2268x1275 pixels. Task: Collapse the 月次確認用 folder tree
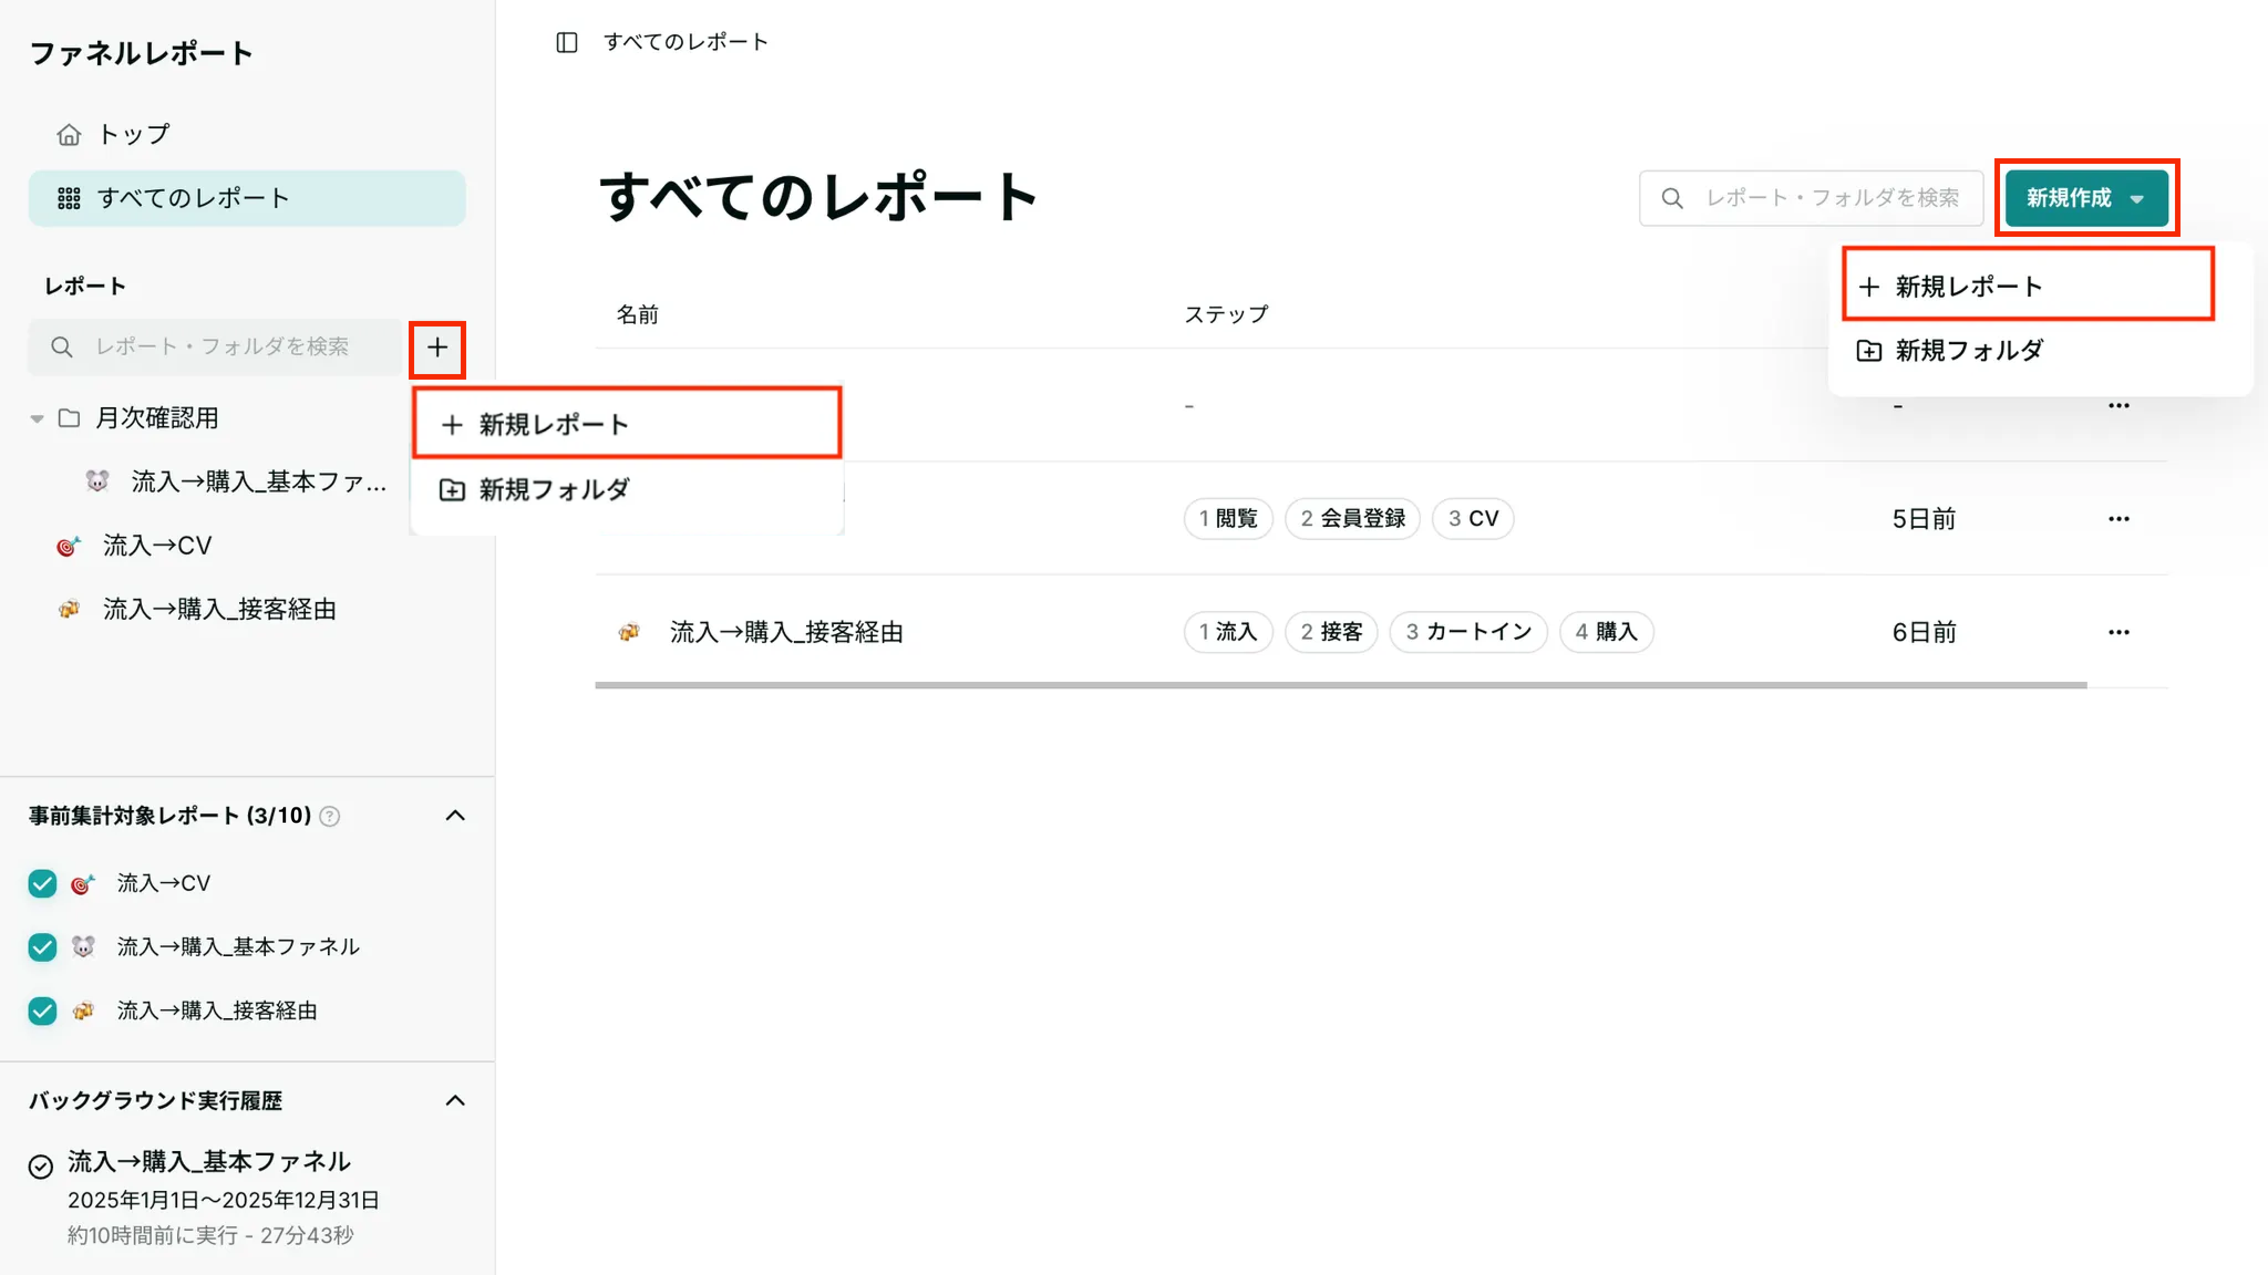point(36,418)
